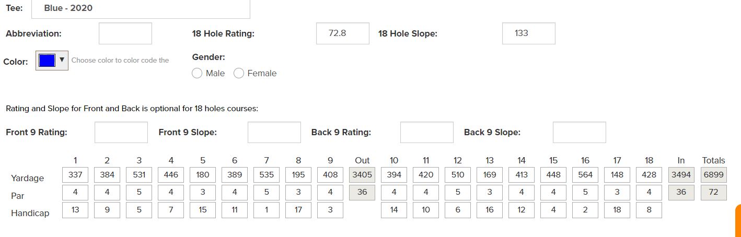Click the Back 9 Slope field

579,132
